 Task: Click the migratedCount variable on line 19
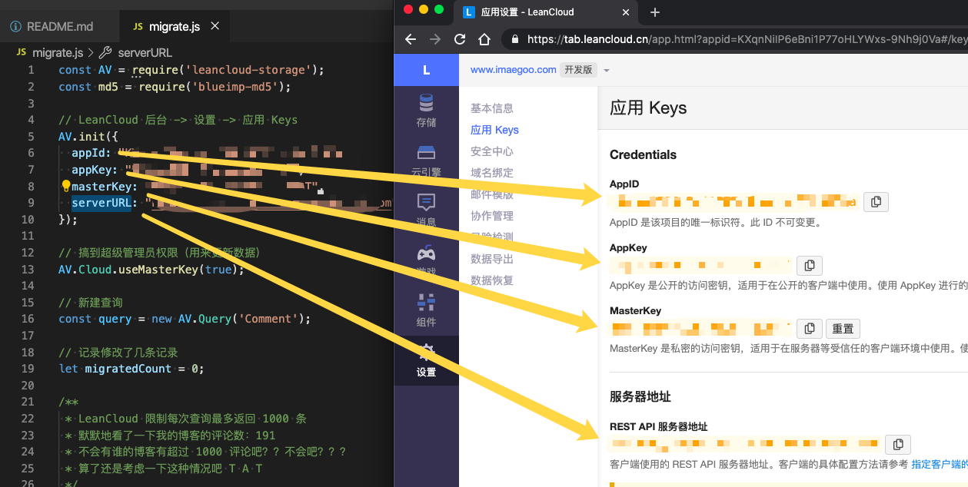(x=128, y=369)
